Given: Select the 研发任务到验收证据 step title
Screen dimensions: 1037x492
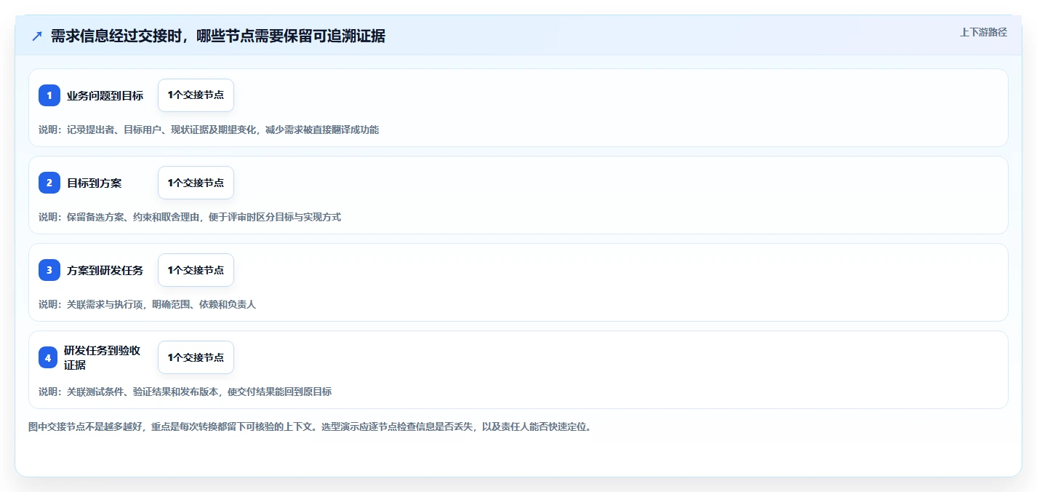Looking at the screenshot, I should click(x=103, y=357).
